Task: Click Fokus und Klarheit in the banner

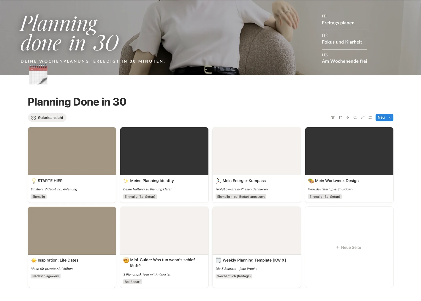Action: pos(342,42)
